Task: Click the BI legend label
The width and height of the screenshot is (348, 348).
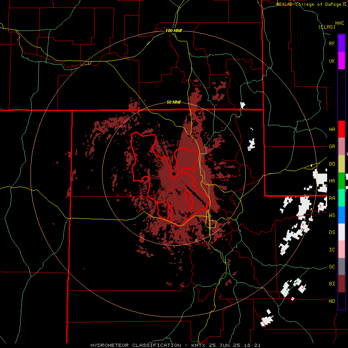Action: click(x=332, y=284)
